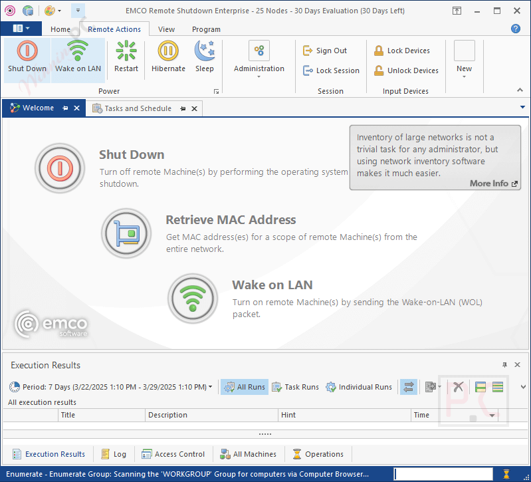Sort by the Title column header

(x=102, y=415)
